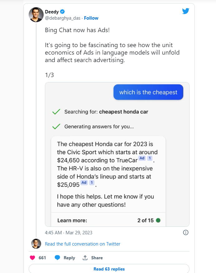Click Deedy's large profile avatar
Image resolution: width=216 pixels, height=273 pixels.
(36, 15)
